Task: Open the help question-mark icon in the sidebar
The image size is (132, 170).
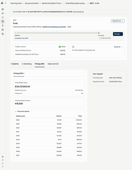Action: 3,34
